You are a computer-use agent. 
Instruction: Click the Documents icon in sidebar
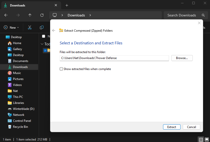coord(10,61)
